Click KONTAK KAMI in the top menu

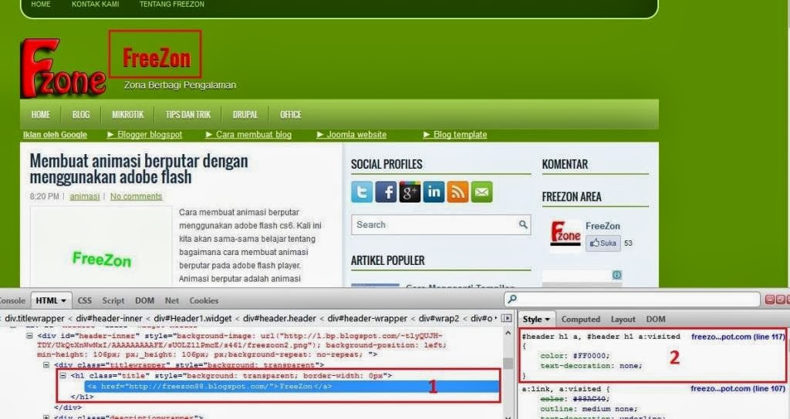point(95,4)
